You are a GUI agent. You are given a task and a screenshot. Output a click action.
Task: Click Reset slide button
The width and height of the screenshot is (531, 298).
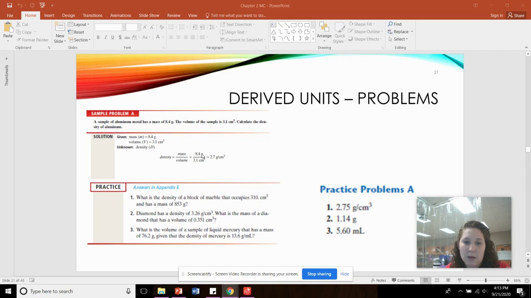click(x=76, y=32)
